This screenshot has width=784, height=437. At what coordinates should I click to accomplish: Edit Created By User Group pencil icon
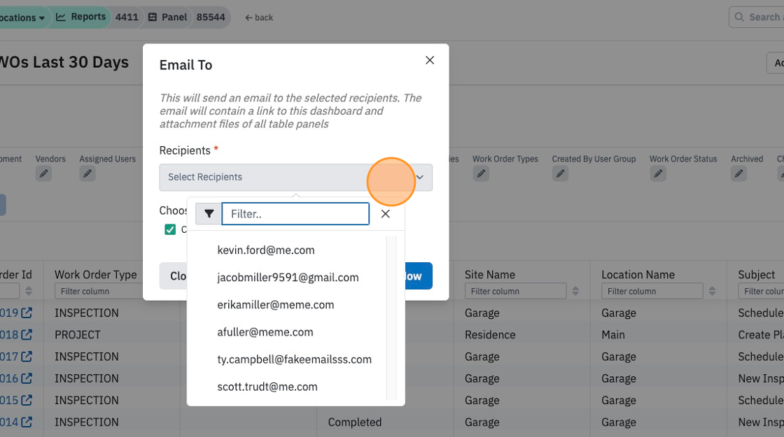(560, 174)
